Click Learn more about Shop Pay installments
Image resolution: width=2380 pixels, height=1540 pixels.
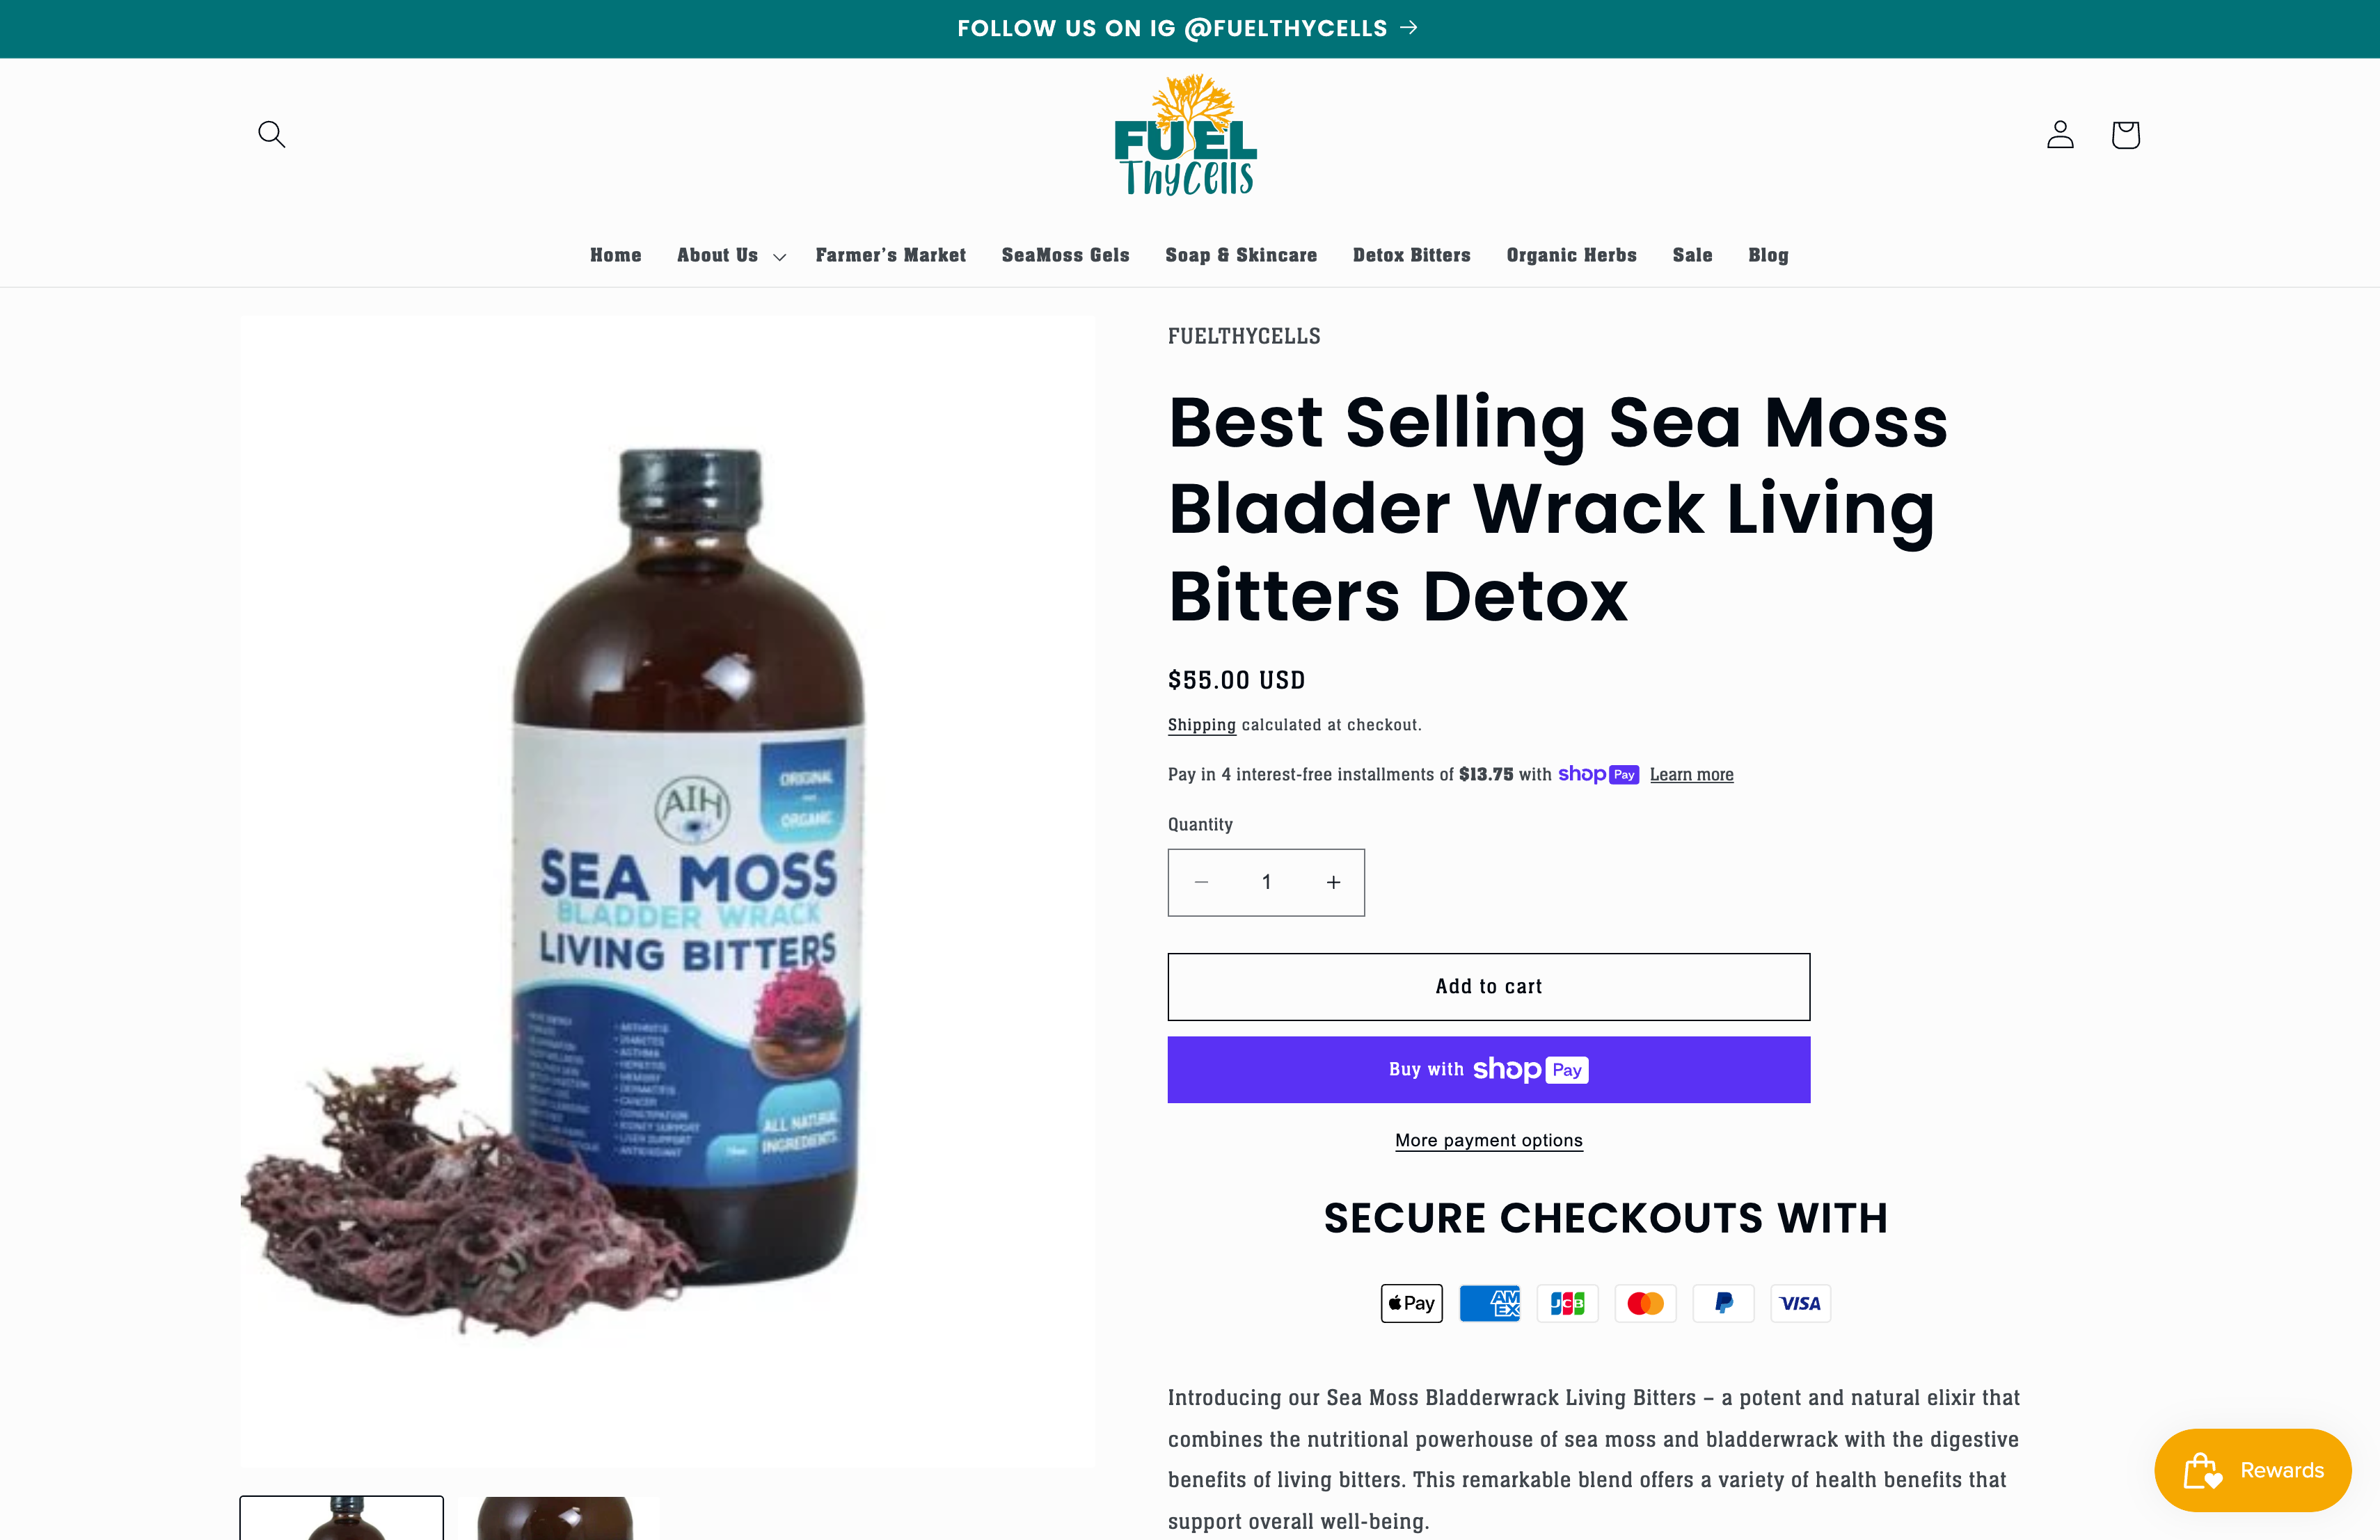click(1691, 774)
